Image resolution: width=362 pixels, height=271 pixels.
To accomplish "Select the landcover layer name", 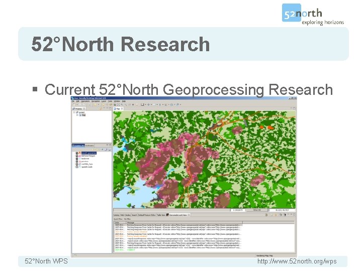I will point(85,159).
